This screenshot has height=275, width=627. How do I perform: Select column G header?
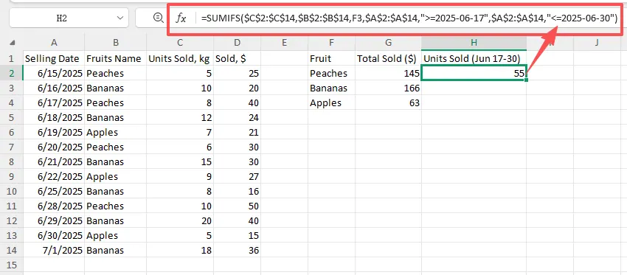point(388,42)
